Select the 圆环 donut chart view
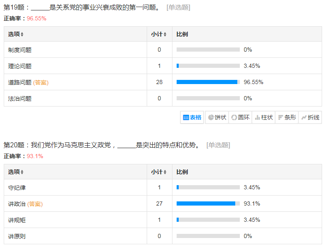Screen dimensions: 325x248 [240, 117]
